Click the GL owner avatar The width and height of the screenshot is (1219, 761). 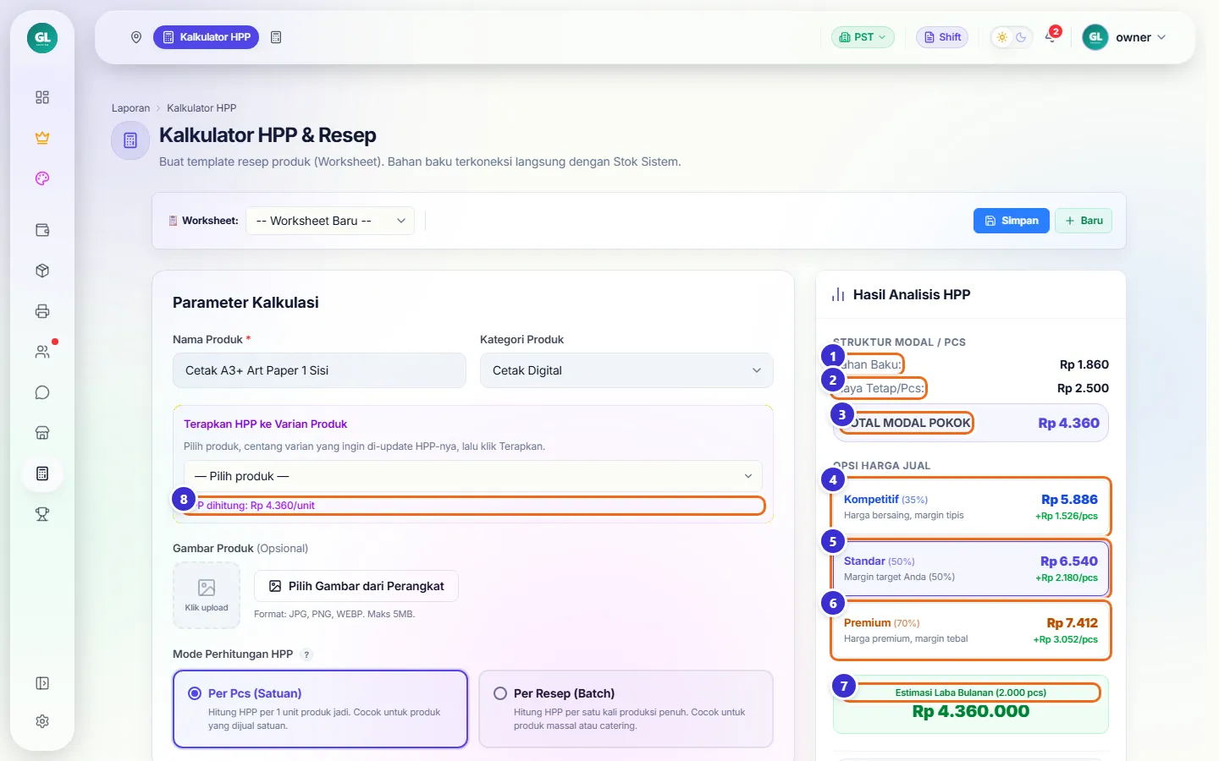point(1095,37)
